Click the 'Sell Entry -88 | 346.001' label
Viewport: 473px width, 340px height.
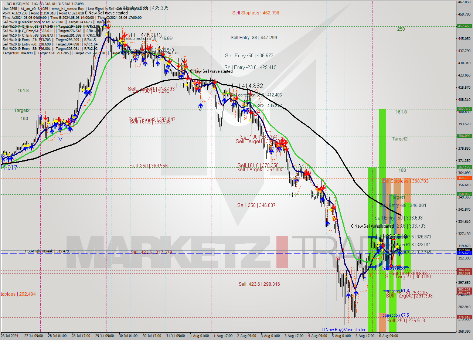(403, 205)
